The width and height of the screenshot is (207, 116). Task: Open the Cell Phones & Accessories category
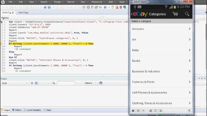pyautogui.click(x=161, y=92)
